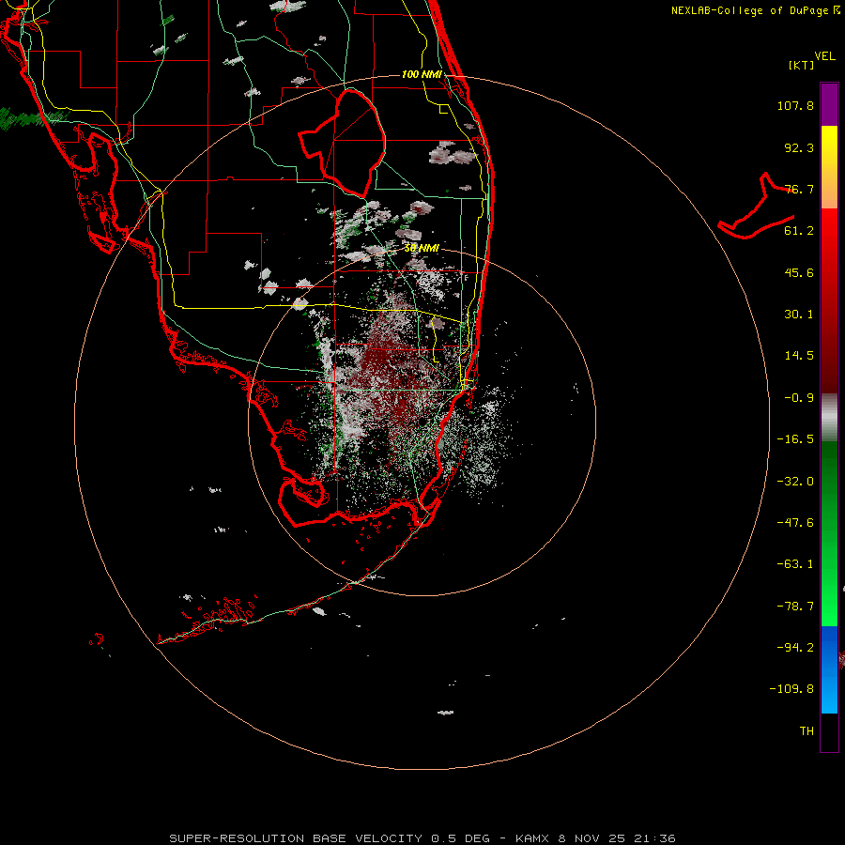Viewport: 845px width, 845px height.
Task: Pick the gray near-zero color bar segment
Action: tap(829, 418)
